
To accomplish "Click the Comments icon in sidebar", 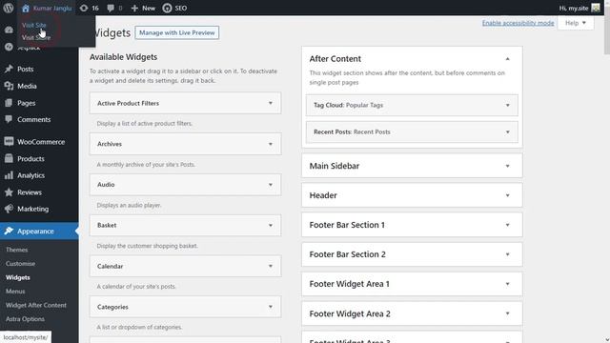I will (9, 119).
